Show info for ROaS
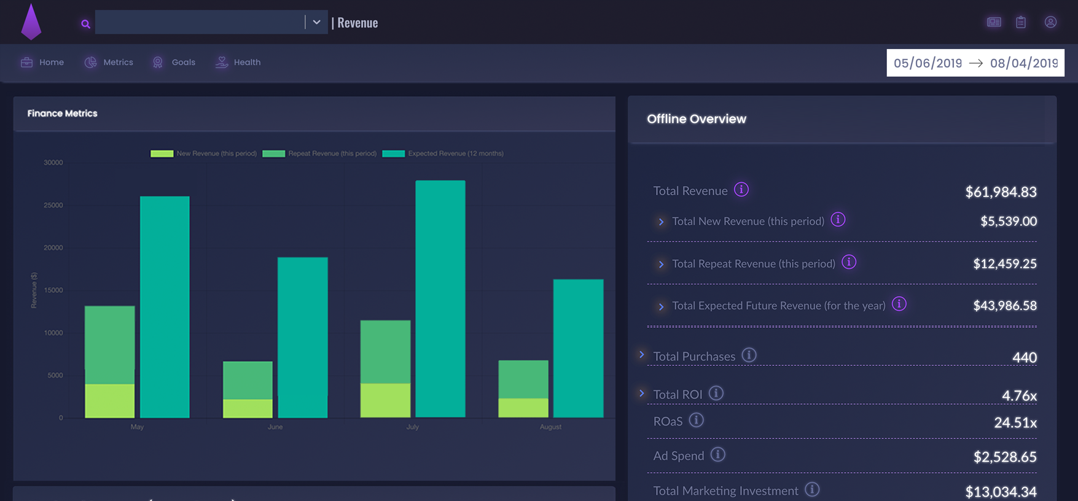The width and height of the screenshot is (1078, 501). pos(696,420)
